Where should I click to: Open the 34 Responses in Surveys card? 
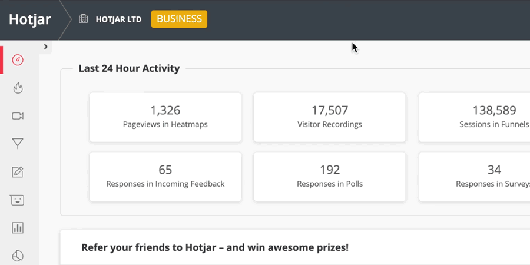click(x=474, y=177)
